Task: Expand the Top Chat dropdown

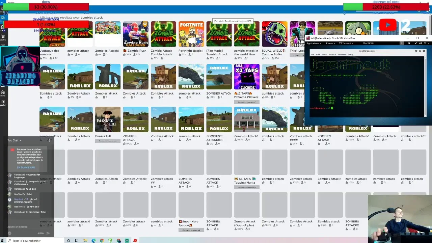Action: pos(15,140)
